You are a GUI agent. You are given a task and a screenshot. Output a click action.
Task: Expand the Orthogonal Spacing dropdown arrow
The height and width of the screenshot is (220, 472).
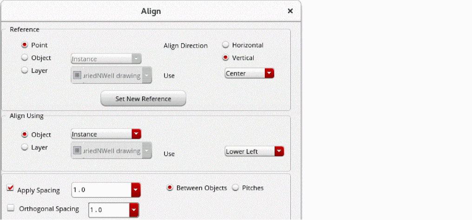(134, 210)
